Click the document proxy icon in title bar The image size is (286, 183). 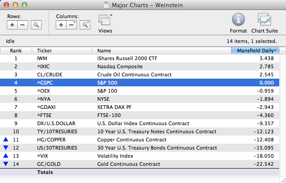(x=106, y=5)
